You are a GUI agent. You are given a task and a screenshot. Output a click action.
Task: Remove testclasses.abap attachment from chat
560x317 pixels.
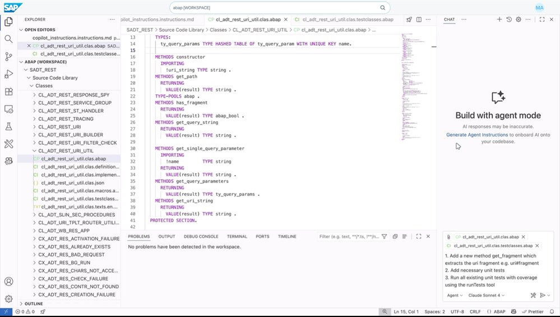click(537, 246)
